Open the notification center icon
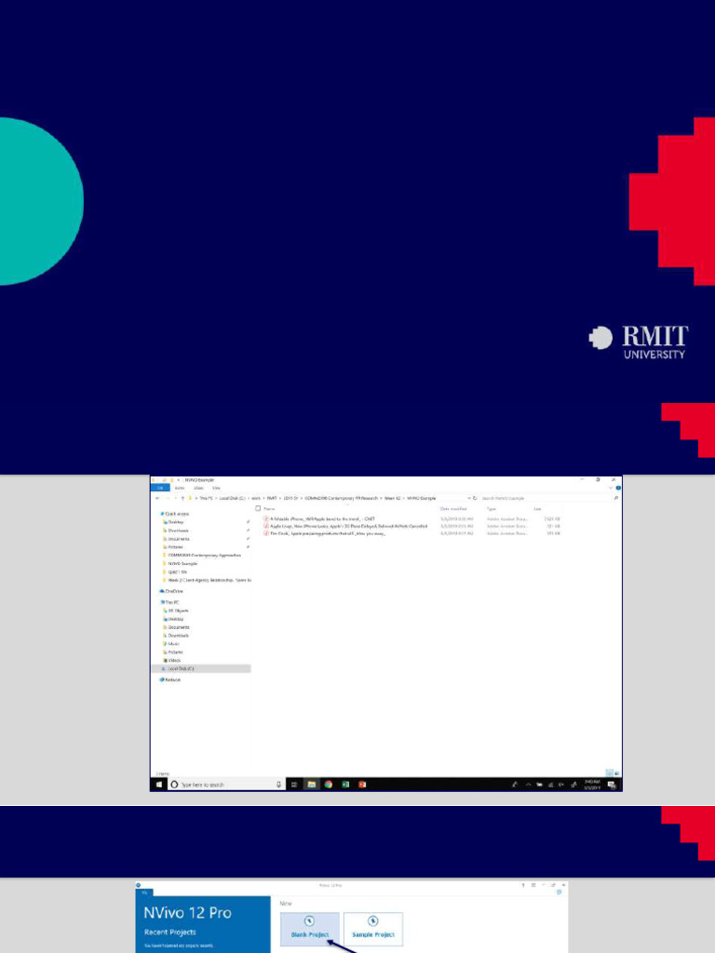 [611, 785]
